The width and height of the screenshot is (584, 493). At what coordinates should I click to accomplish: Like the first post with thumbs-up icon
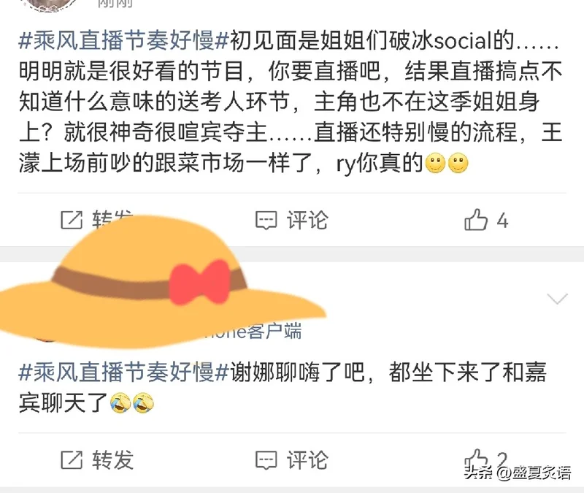coord(476,219)
